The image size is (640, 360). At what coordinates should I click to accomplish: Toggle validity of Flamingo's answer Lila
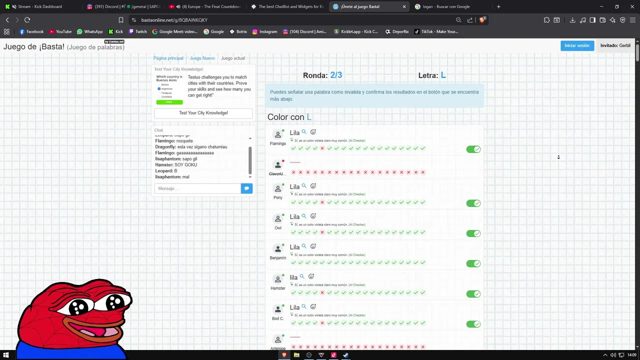473,149
